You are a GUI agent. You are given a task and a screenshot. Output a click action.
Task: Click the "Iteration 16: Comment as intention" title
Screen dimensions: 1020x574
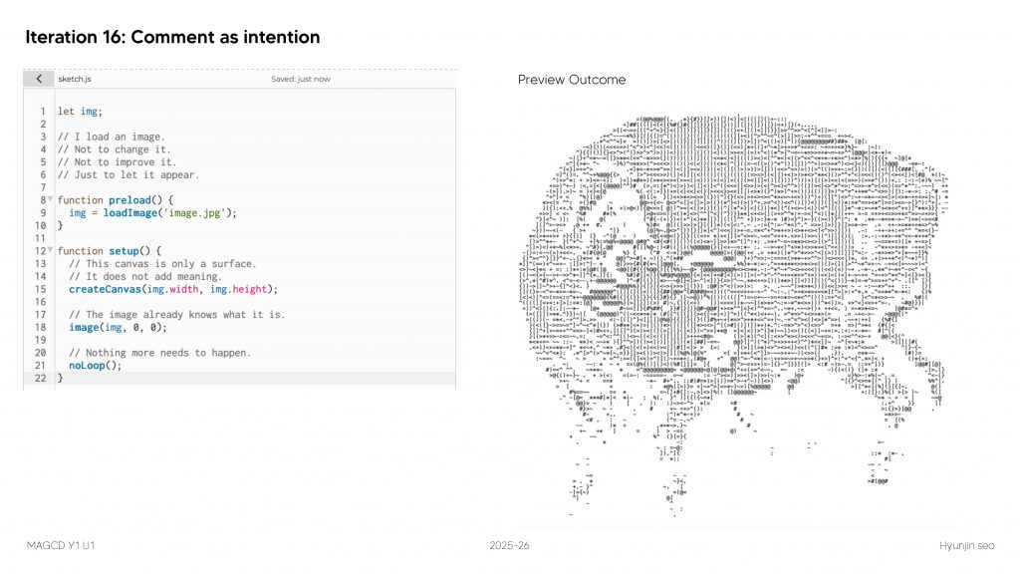pyautogui.click(x=172, y=38)
